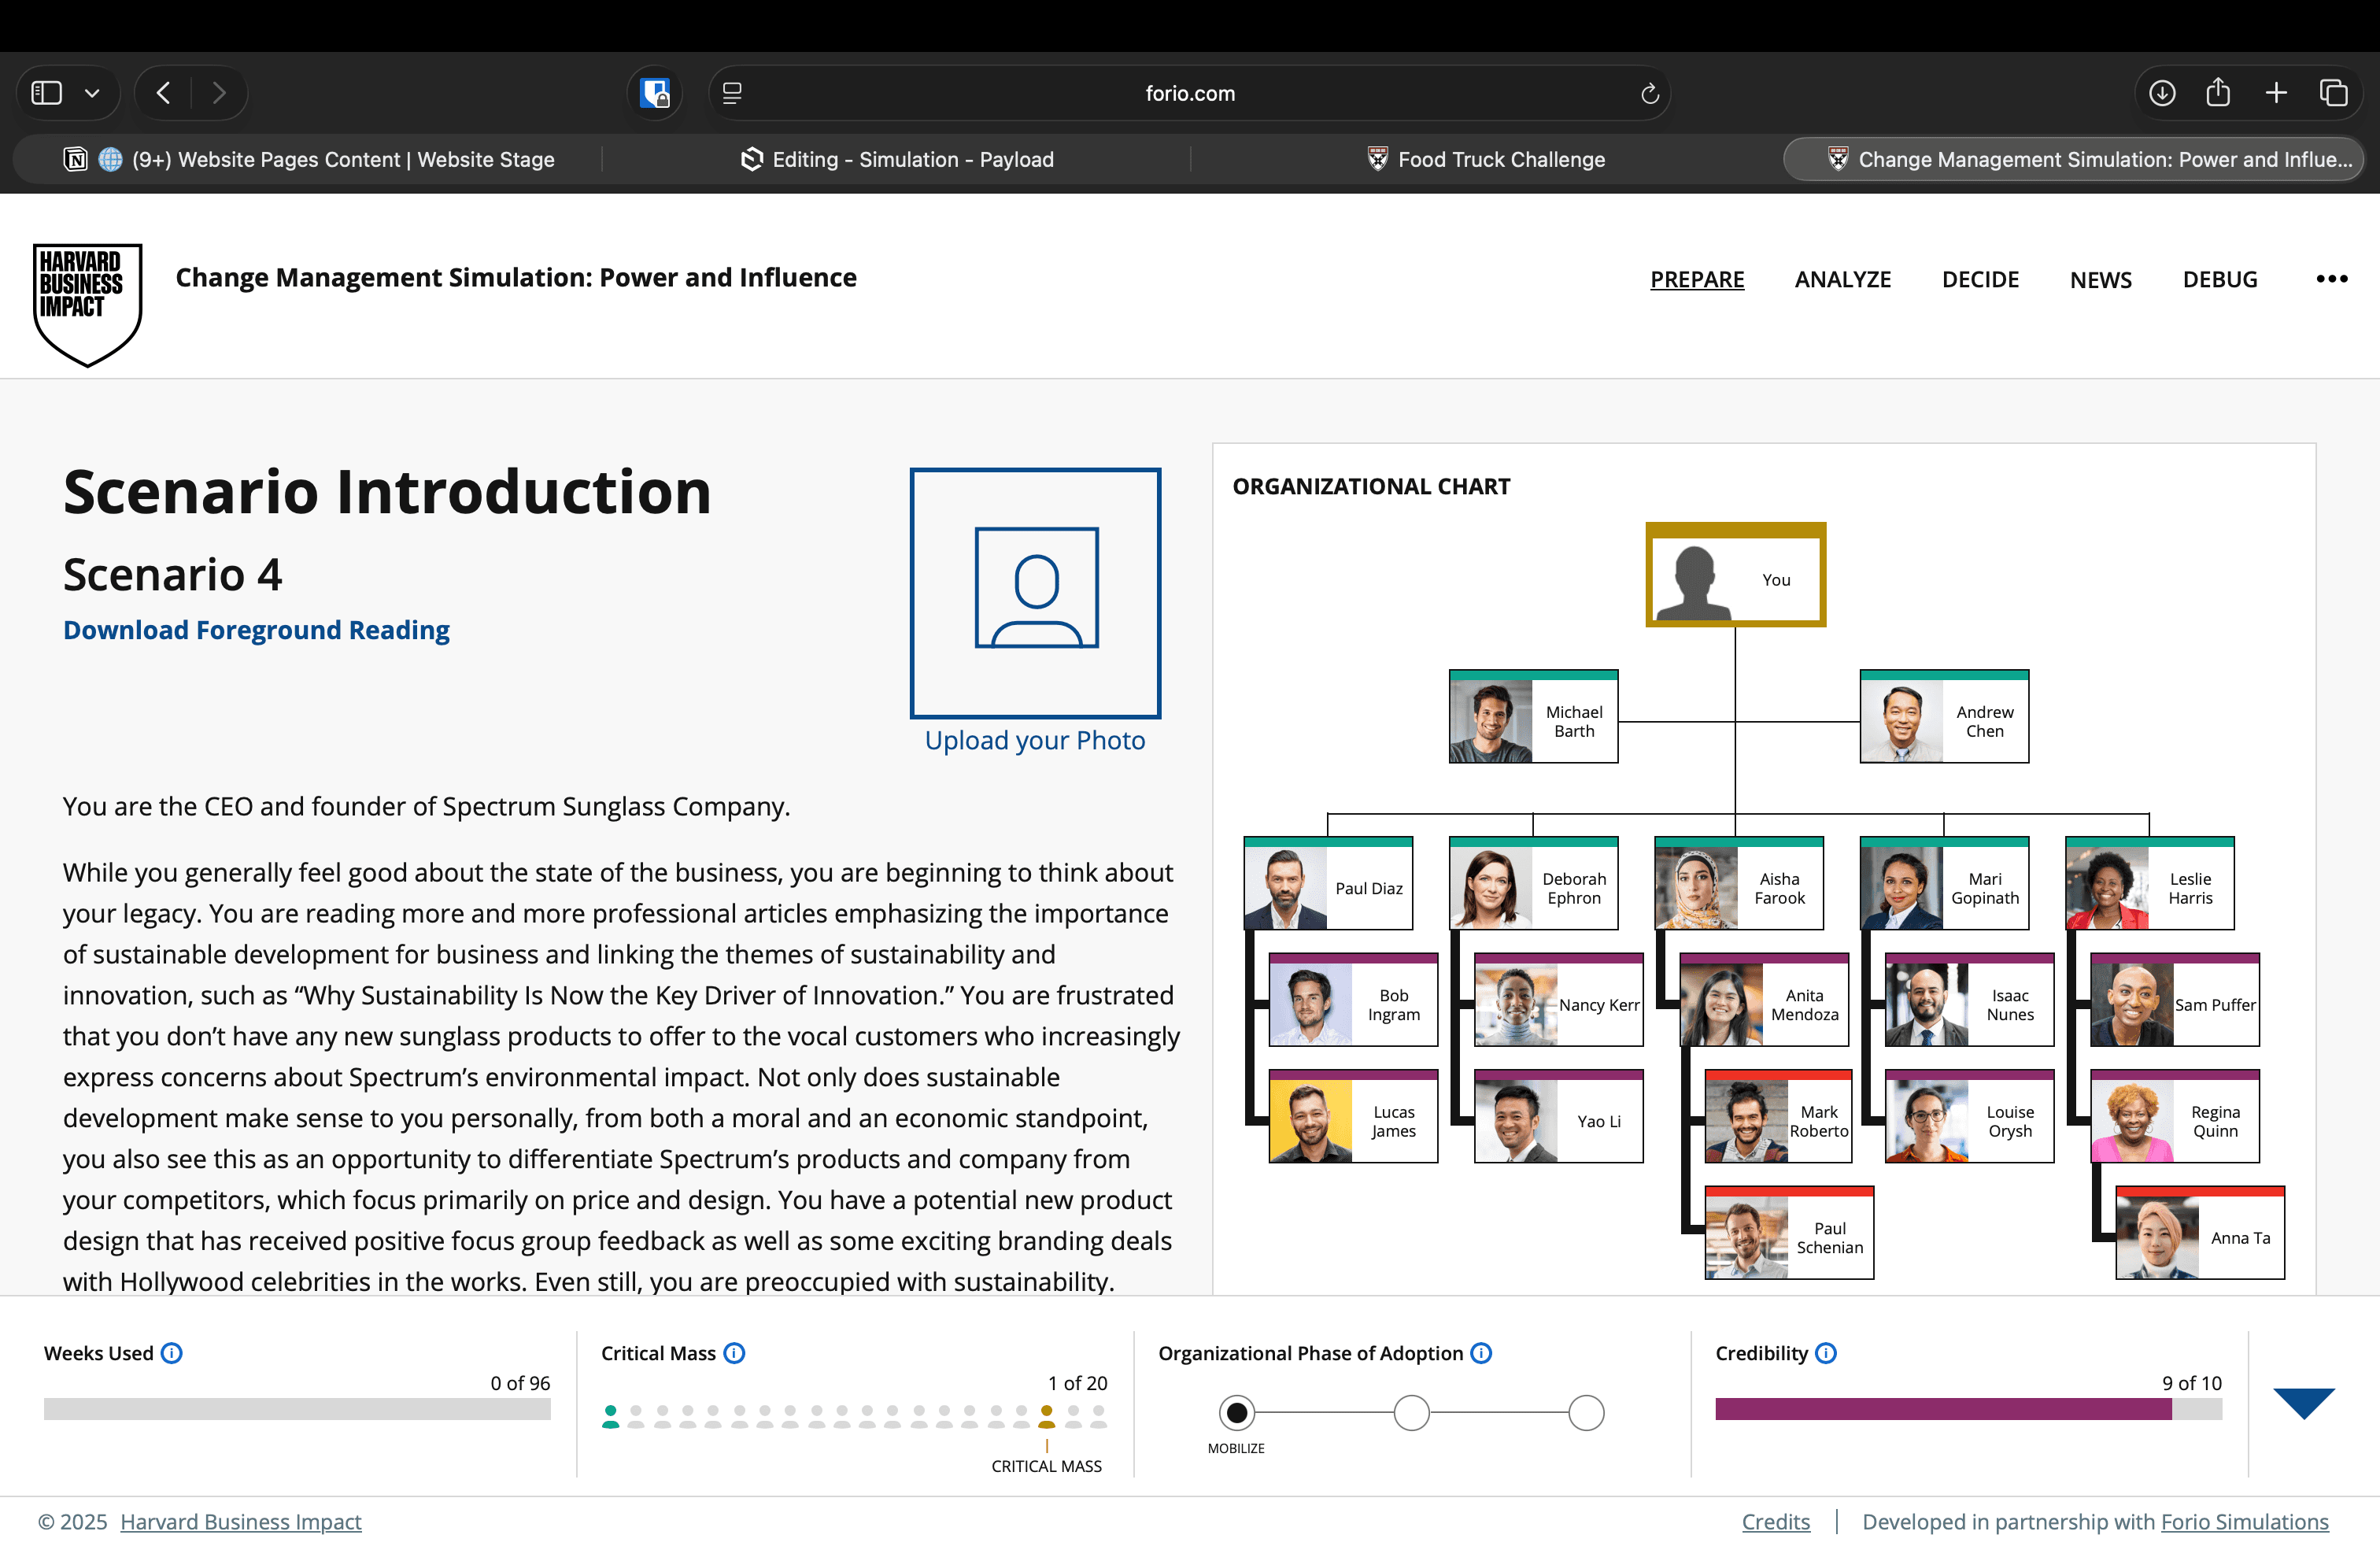
Task: Click the Weeks Used info icon
Action: 172,1353
